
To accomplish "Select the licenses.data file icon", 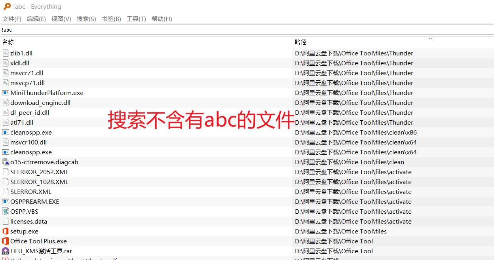I will point(6,221).
